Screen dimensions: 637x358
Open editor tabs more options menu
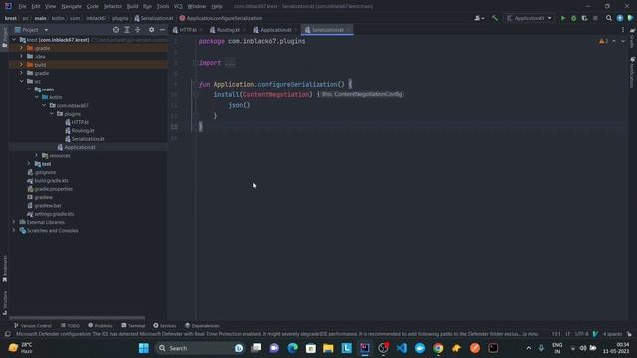coord(623,29)
